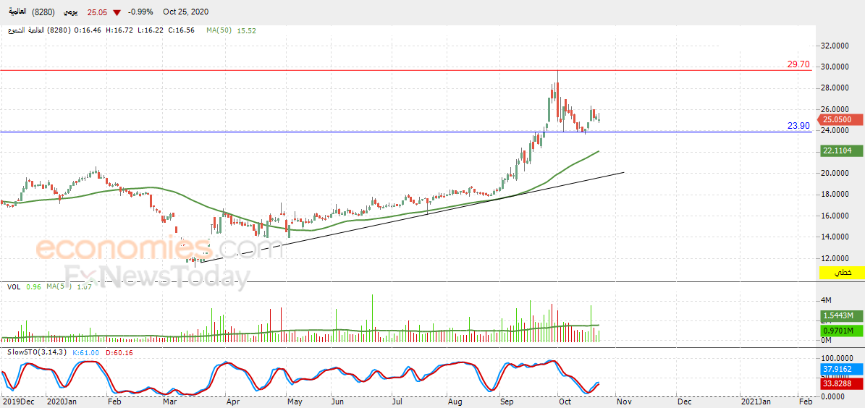Click the 2021Jan marker on time axis
This screenshot has height=408, width=865.
(x=755, y=402)
